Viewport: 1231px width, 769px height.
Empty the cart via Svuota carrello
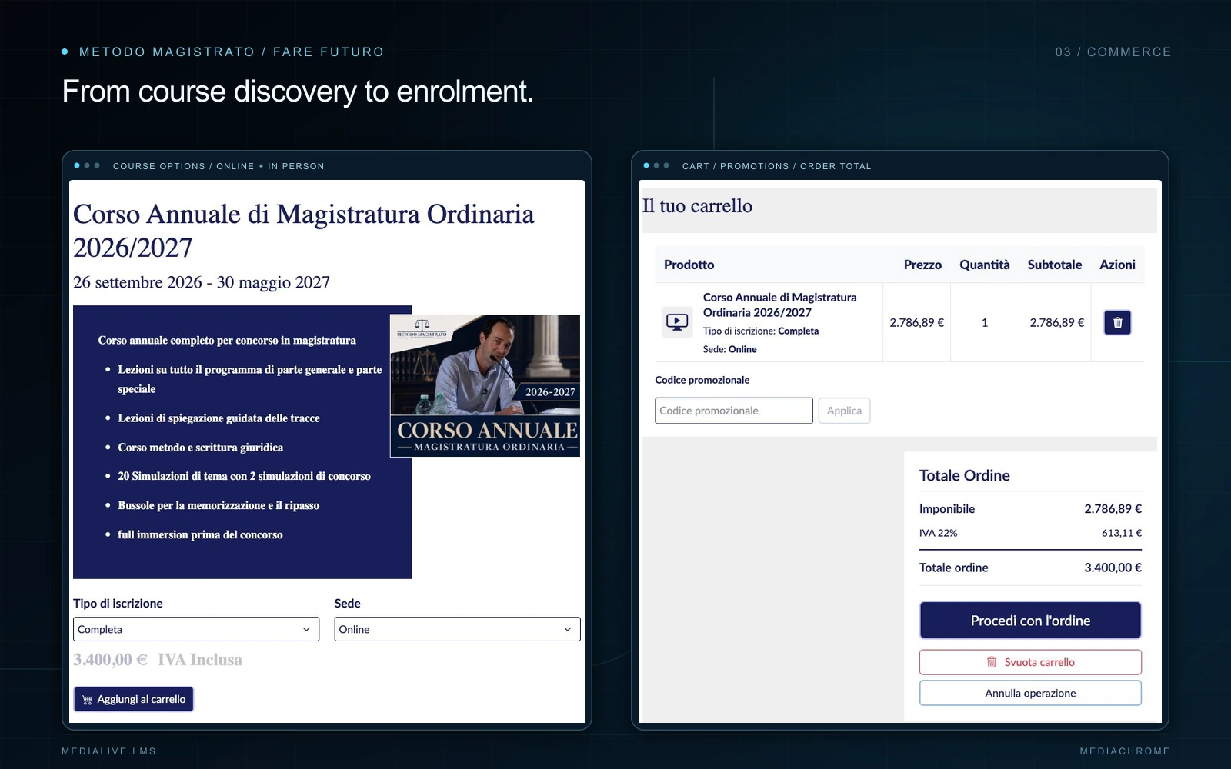point(1030,662)
